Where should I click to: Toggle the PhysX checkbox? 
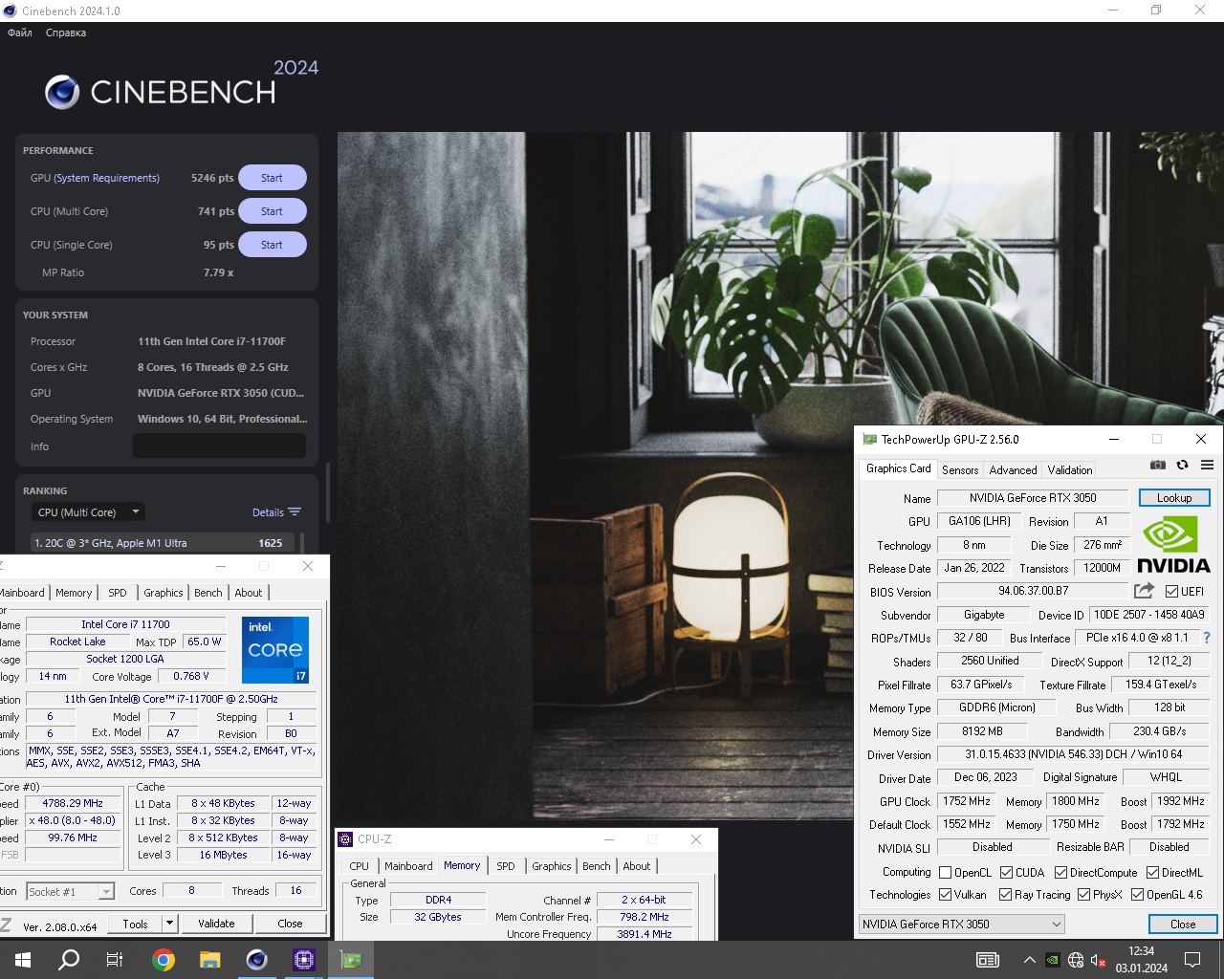coord(1084,895)
